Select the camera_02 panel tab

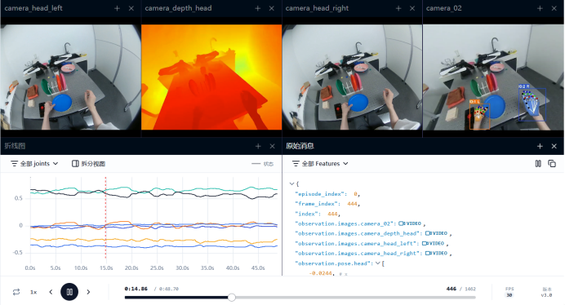[443, 8]
